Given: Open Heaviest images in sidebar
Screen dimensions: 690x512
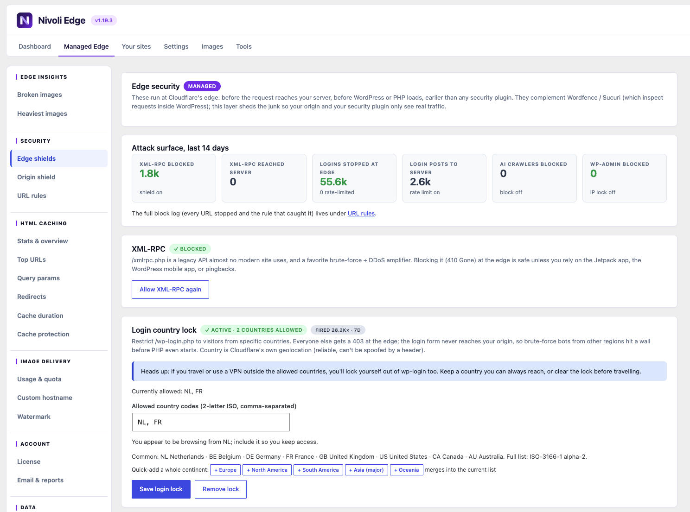Looking at the screenshot, I should [59, 114].
